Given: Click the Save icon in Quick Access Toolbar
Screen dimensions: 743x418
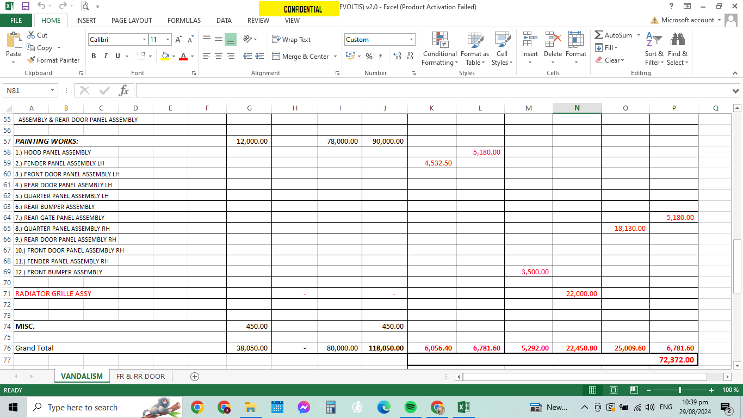Looking at the screenshot, I should [x=26, y=7].
